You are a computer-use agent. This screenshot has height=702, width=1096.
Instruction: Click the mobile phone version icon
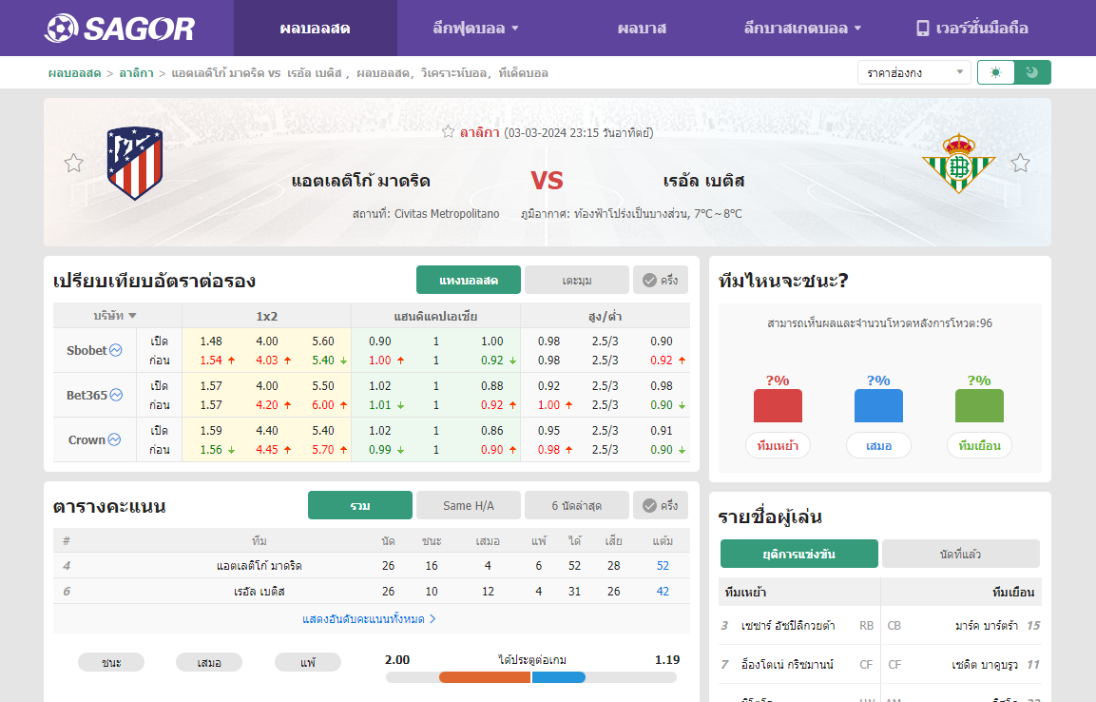pos(923,28)
